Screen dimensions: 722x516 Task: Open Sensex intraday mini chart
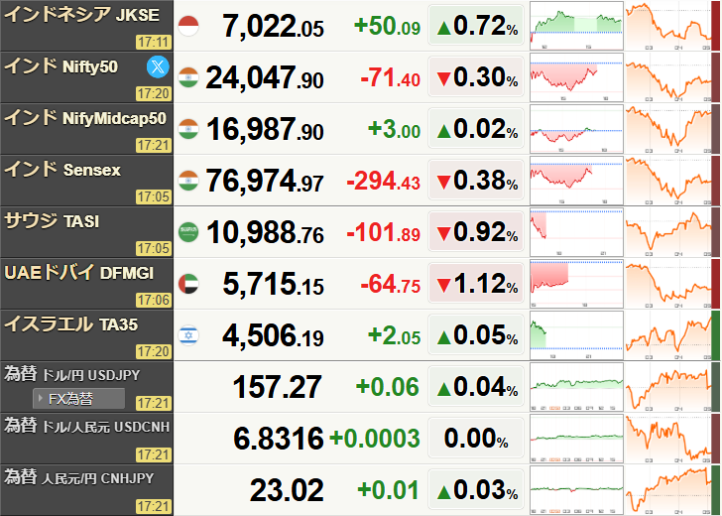click(576, 181)
